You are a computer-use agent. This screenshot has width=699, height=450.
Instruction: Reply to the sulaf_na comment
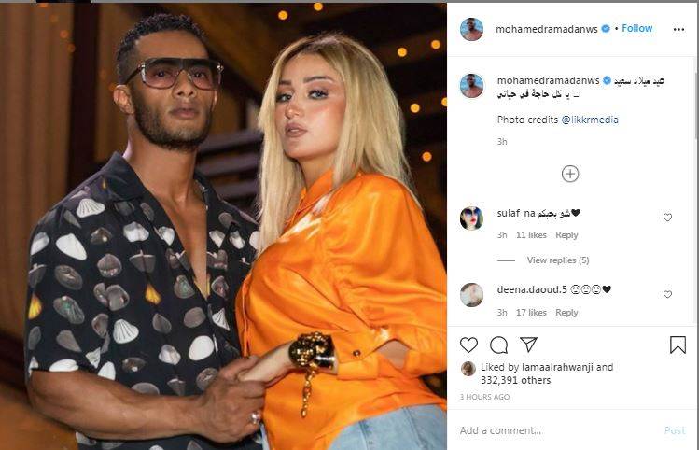tap(566, 235)
